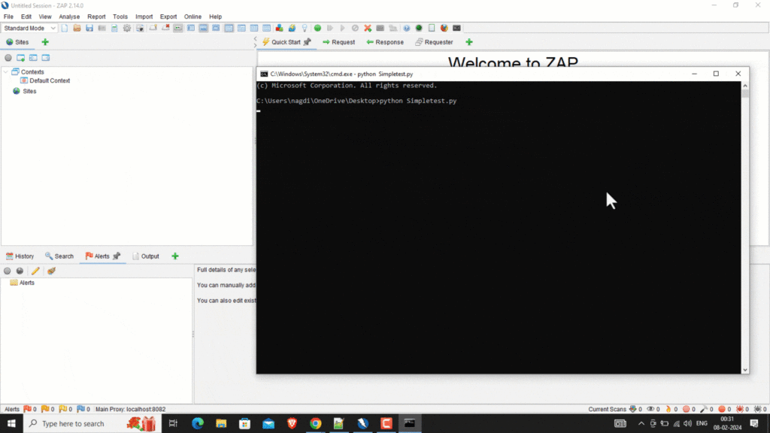This screenshot has height=433, width=770.
Task: Add a new tab beside Sites
Action: [45, 42]
